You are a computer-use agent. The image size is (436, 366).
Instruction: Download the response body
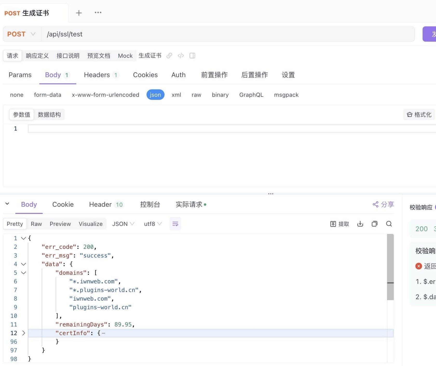point(360,224)
